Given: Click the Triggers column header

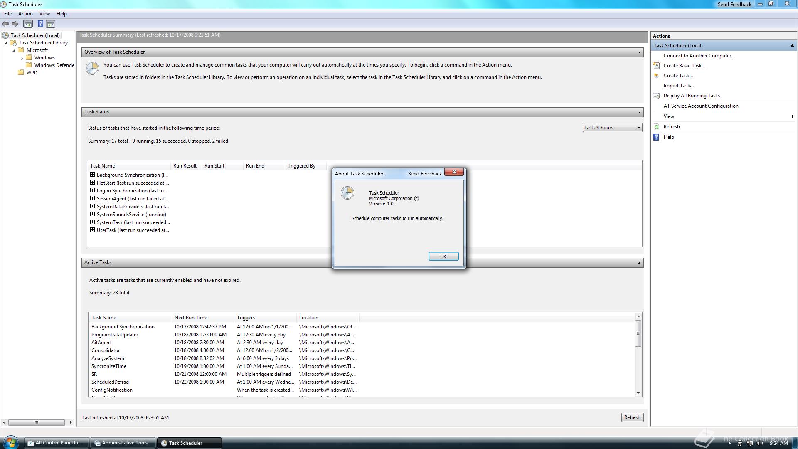Looking at the screenshot, I should coord(265,318).
